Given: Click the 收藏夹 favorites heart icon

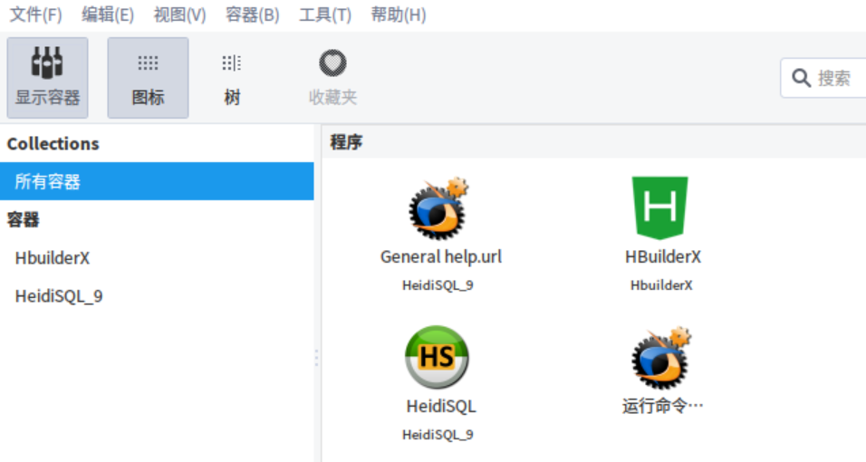Looking at the screenshot, I should point(332,63).
